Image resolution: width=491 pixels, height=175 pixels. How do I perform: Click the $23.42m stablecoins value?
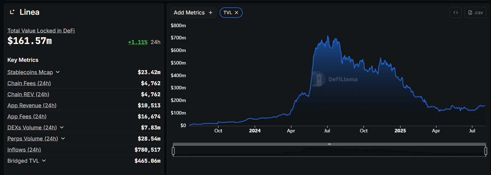point(149,72)
